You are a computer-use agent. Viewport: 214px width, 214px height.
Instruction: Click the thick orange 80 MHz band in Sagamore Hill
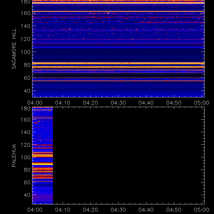point(118,63)
